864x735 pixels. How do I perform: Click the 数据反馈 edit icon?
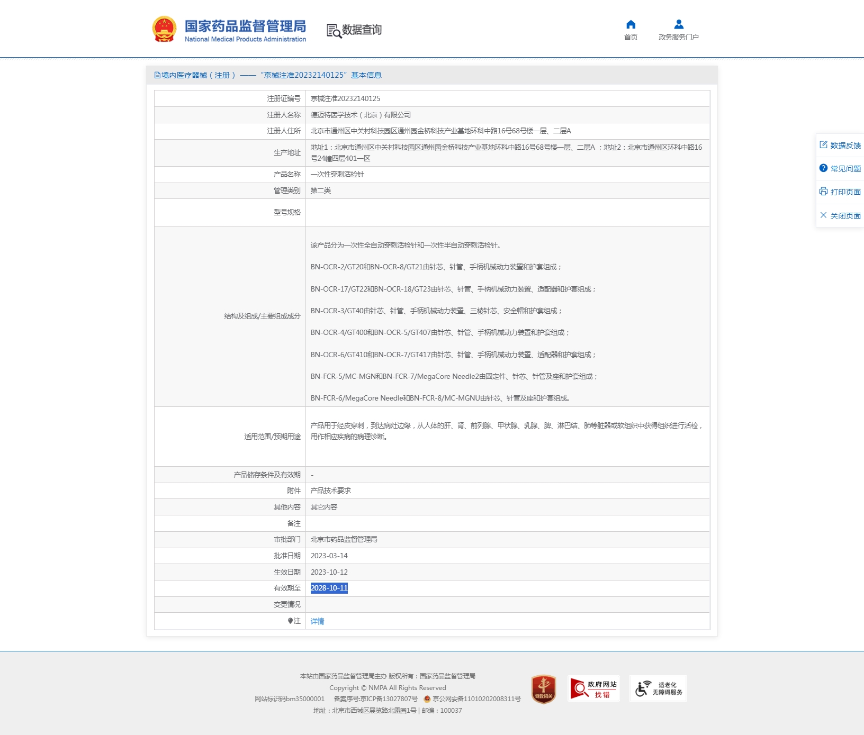pyautogui.click(x=823, y=144)
